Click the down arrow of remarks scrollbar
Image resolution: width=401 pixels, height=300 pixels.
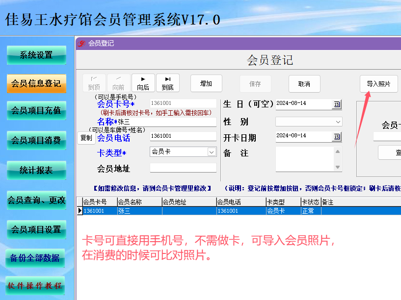[338, 167]
